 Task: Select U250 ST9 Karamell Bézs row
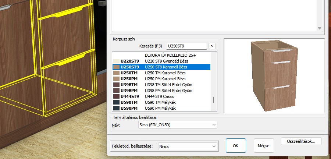(x=162, y=67)
